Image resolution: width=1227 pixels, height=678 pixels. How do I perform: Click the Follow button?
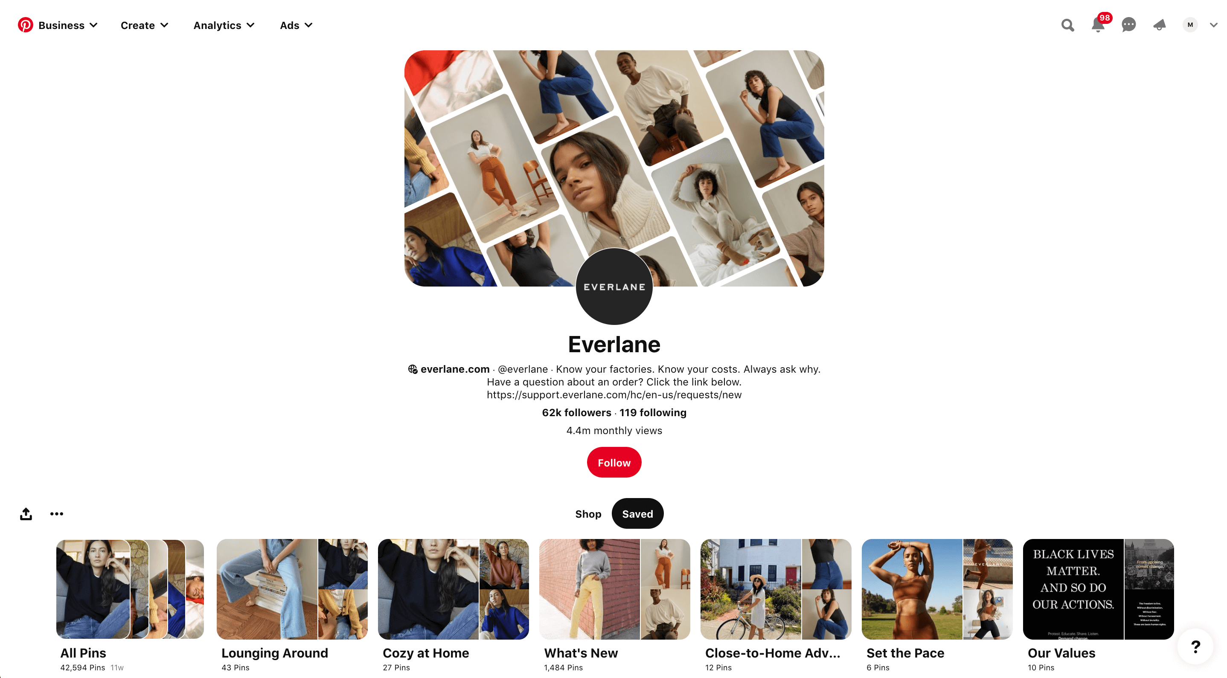coord(614,463)
